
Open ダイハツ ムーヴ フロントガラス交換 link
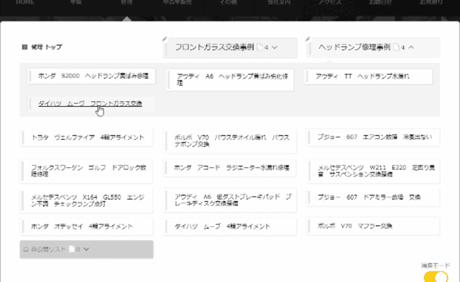pos(90,103)
